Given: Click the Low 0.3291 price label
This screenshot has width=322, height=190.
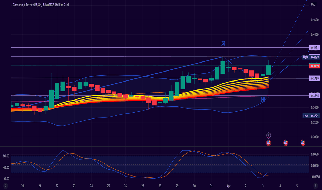Looking at the screenshot, I should click(x=311, y=116).
